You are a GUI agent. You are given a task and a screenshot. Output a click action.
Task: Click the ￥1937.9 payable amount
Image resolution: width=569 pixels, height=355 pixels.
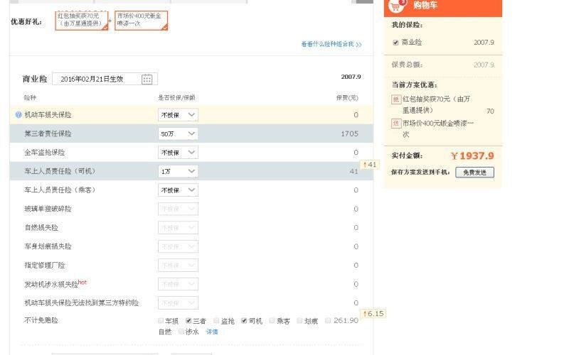tap(472, 156)
